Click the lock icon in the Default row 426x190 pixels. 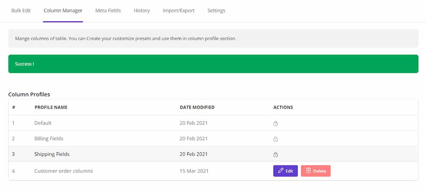(275, 123)
